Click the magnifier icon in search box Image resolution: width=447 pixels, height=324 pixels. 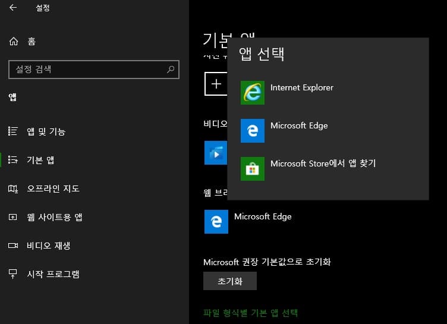coord(171,70)
